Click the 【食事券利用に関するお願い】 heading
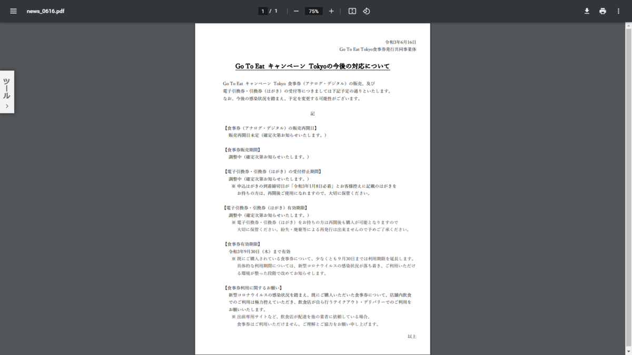 click(253, 288)
